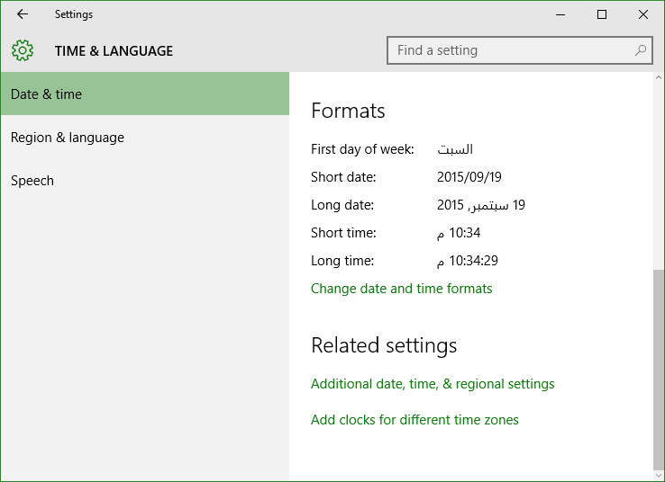
Task: Go back using the arrow icon
Action: (x=23, y=14)
